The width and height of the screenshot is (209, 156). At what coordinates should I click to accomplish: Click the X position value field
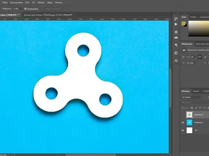click(x=191, y=63)
